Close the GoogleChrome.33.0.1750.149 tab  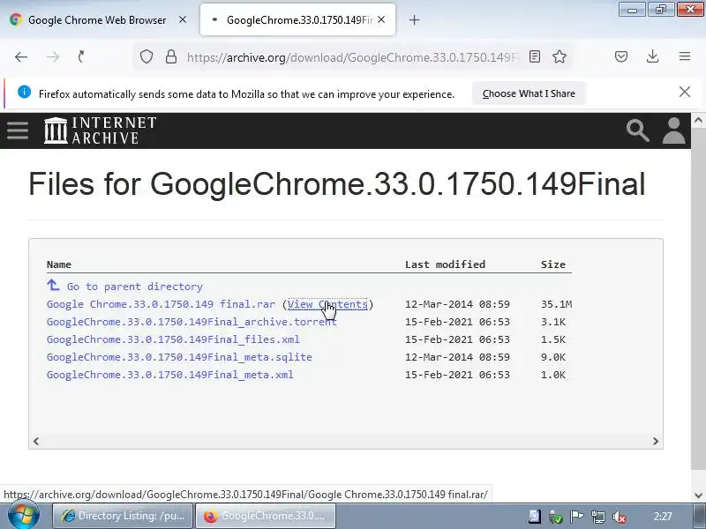[x=381, y=19]
